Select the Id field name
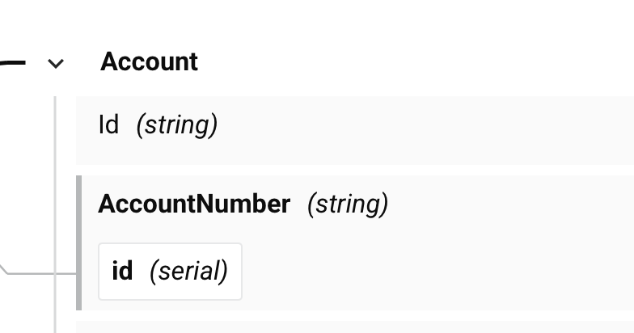The width and height of the screenshot is (634, 333). pyautogui.click(x=108, y=124)
